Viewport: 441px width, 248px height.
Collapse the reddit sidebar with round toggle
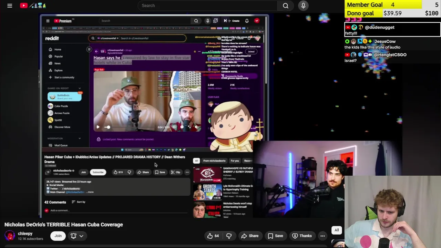(x=89, y=50)
